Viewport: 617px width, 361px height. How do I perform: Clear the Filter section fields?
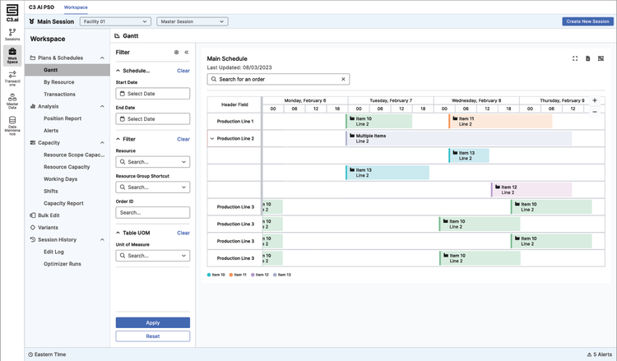tap(183, 139)
